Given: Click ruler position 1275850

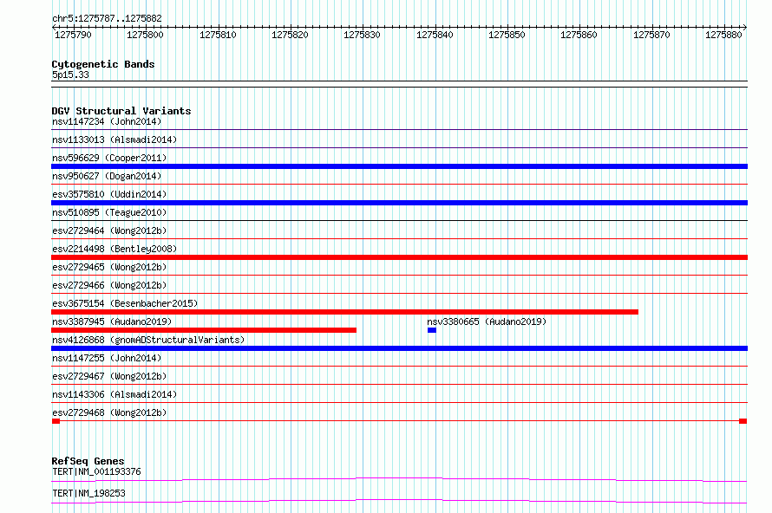Looking at the screenshot, I should coord(507,35).
